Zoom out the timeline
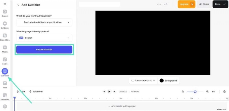Screen dimensions: 229x111 (x=183, y=92)
